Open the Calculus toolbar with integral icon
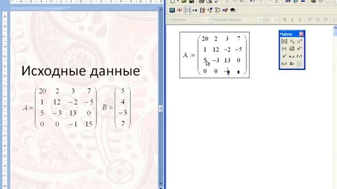This screenshot has width=337, height=189. (202, 10)
